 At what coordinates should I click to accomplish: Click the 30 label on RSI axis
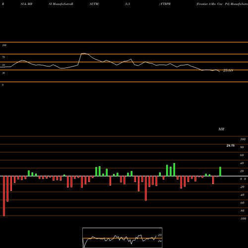coord(3,73)
